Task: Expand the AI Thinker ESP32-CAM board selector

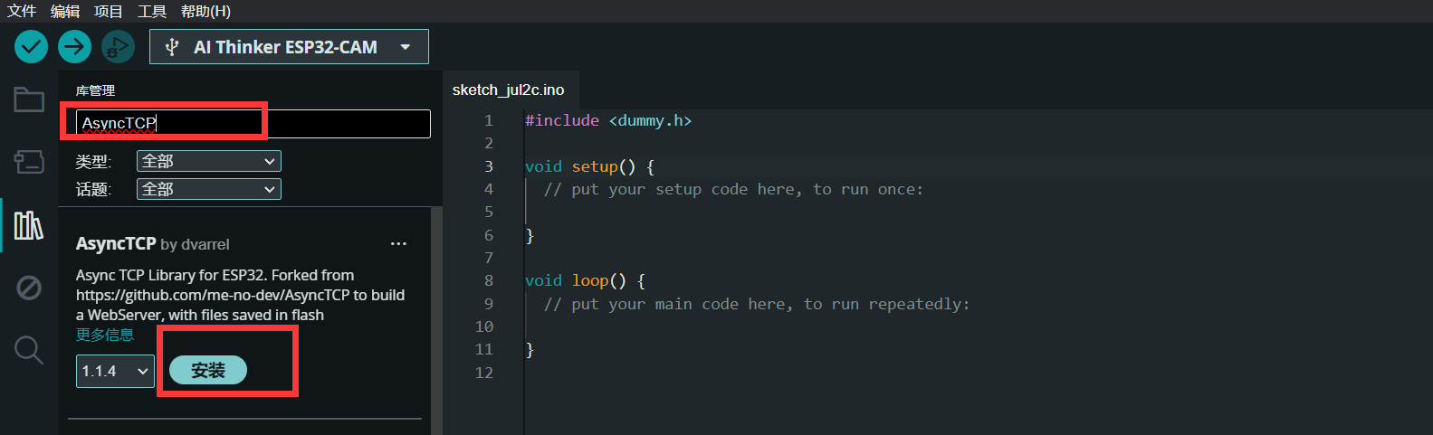Action: click(x=289, y=47)
